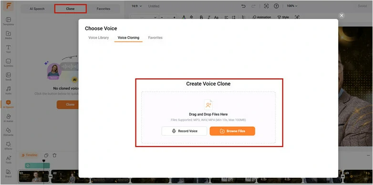Open the Elements panel in the sidebar
373x185 pixels.
coord(8,132)
